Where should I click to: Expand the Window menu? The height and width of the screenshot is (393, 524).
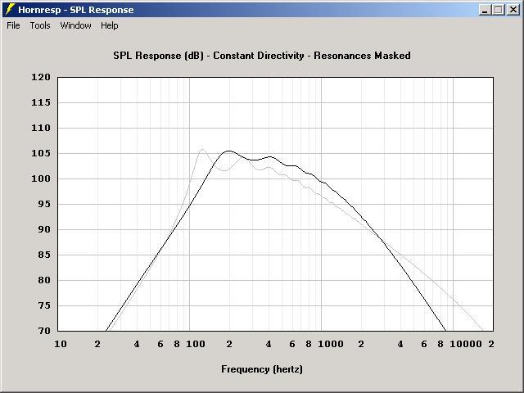tap(75, 25)
